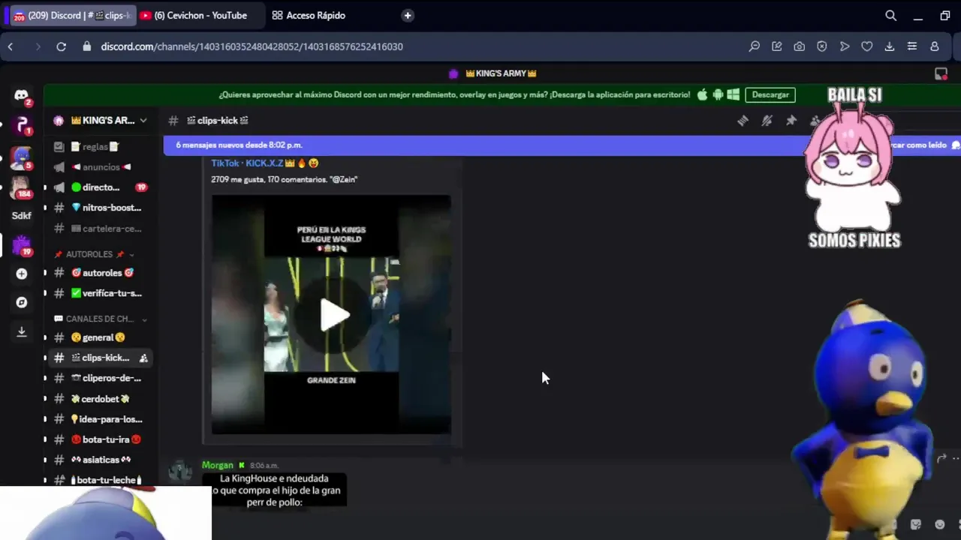Collapse the CANALES DE CH... category

(101, 319)
